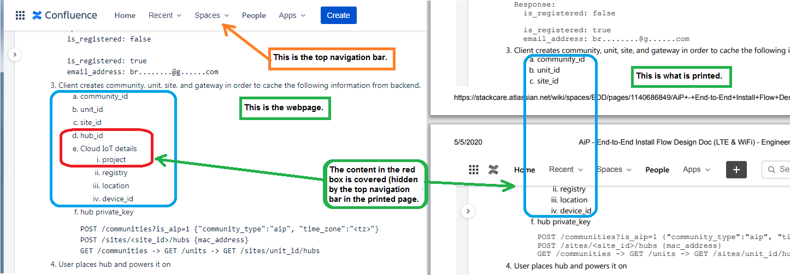Select 'a. community_id' in the webpage list
This screenshot has height=275, width=790.
(x=100, y=97)
